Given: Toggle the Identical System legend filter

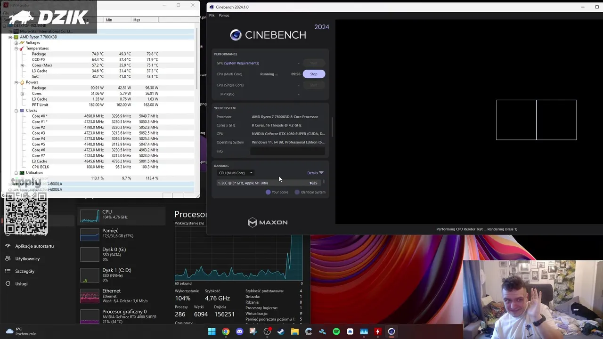Looking at the screenshot, I should [310, 192].
